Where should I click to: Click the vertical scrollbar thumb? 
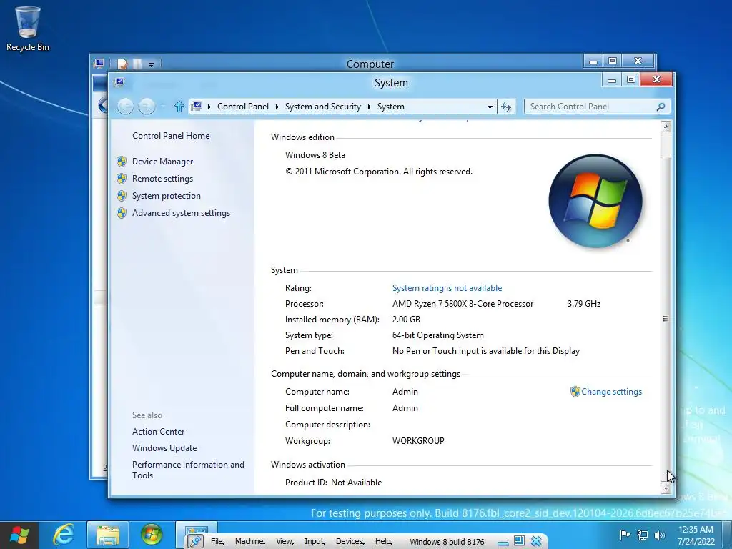pos(666,319)
